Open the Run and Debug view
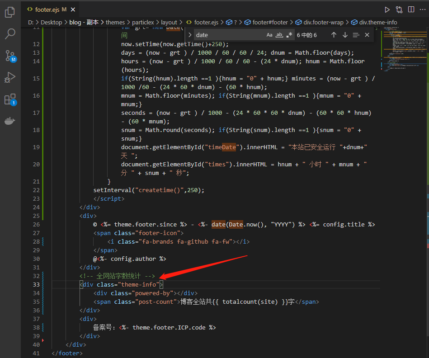Screen dimensions: 429x358 click(x=10, y=77)
